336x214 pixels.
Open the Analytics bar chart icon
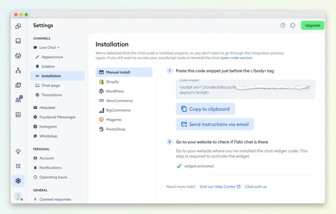point(18,115)
